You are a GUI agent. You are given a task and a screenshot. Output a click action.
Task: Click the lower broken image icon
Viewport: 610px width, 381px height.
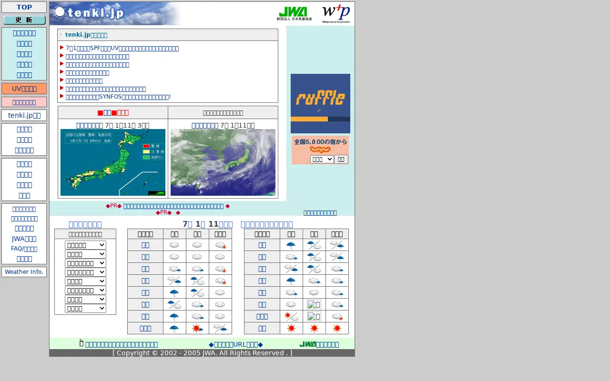point(314,316)
